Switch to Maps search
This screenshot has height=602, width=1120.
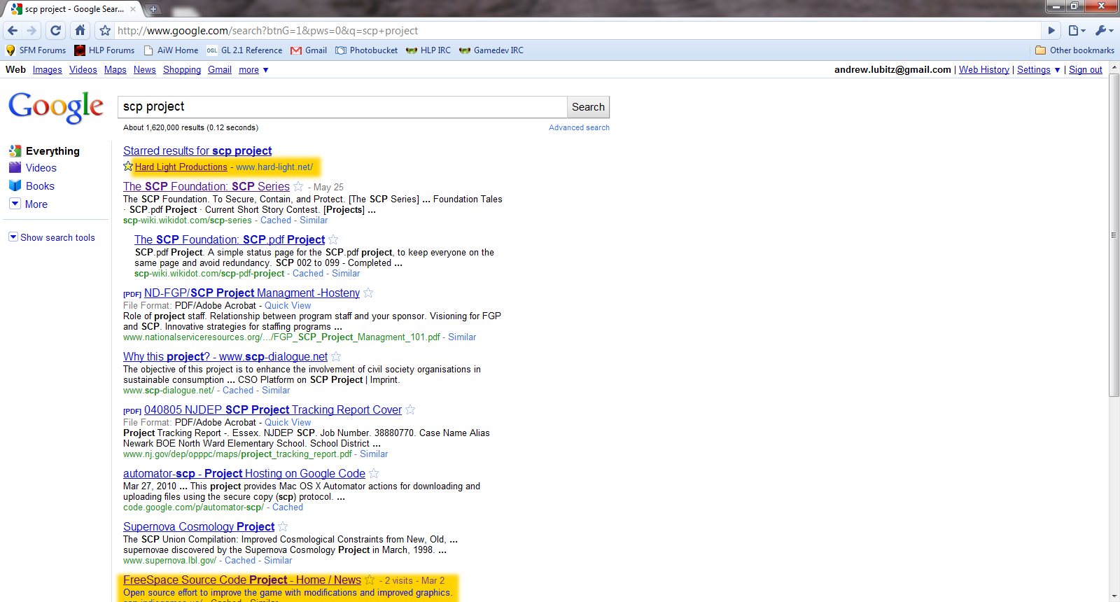[115, 70]
